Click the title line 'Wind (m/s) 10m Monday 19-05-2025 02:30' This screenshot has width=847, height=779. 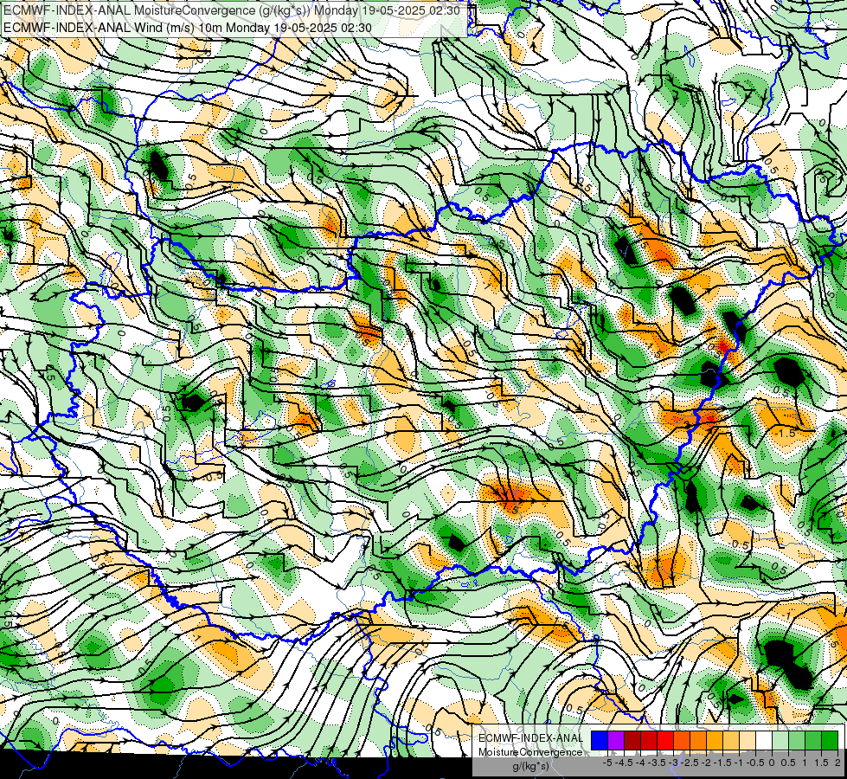coord(251,28)
